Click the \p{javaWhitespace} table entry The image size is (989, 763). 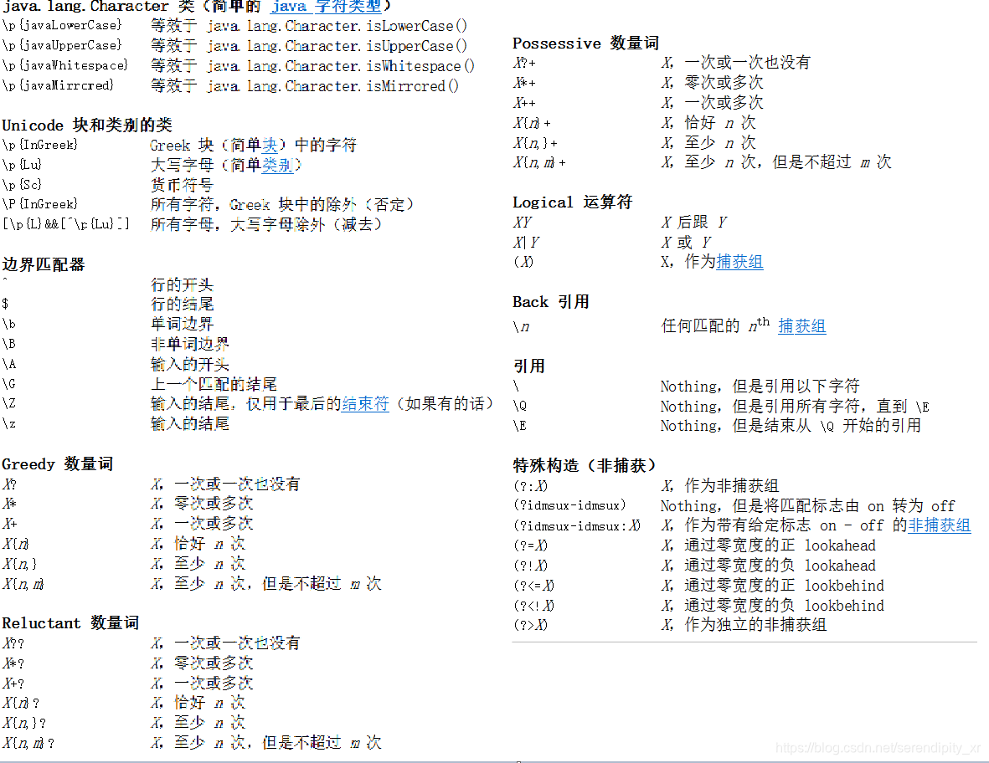pyautogui.click(x=64, y=65)
